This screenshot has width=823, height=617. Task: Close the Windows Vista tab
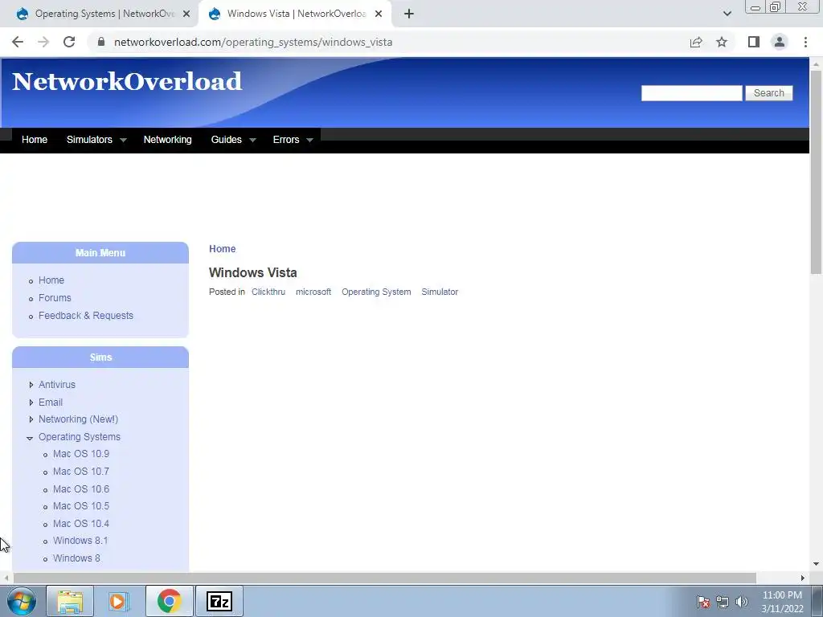(x=379, y=14)
